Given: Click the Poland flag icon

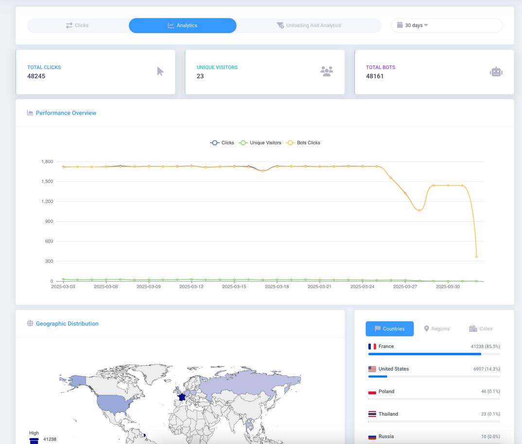Looking at the screenshot, I should [x=372, y=392].
